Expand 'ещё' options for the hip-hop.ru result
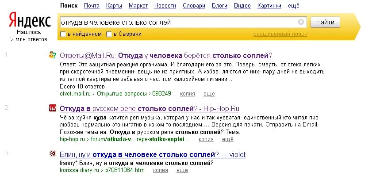 pyautogui.click(x=228, y=139)
